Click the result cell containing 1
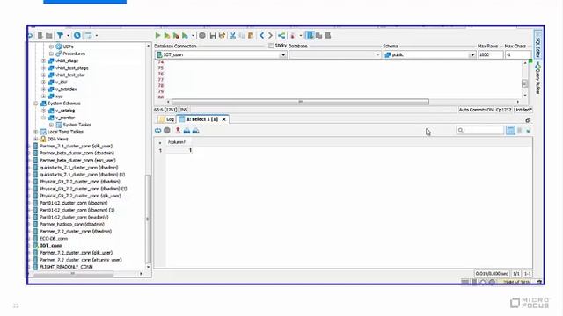 coord(179,150)
